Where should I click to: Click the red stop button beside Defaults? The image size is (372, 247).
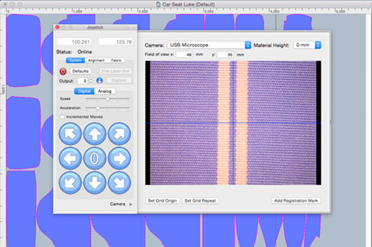coord(63,72)
